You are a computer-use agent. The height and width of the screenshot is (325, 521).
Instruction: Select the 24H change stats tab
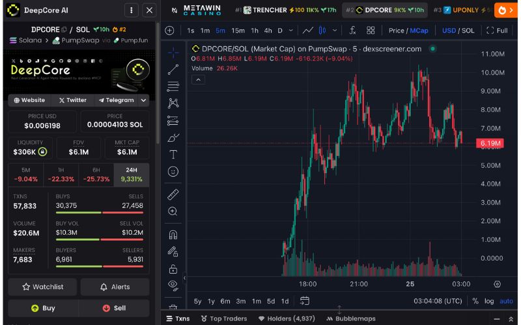click(x=132, y=175)
